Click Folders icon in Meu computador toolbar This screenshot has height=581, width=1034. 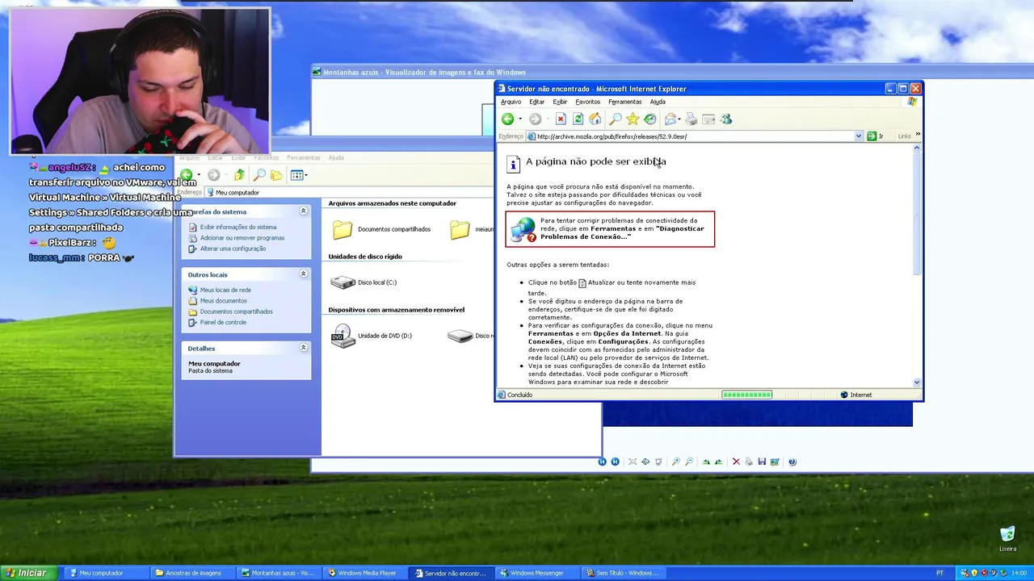[276, 175]
